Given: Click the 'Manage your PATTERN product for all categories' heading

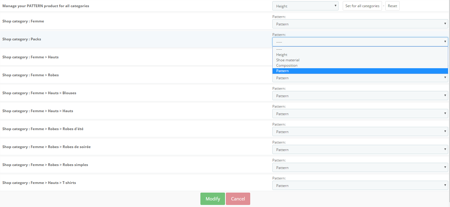Looking at the screenshot, I should point(46,6).
